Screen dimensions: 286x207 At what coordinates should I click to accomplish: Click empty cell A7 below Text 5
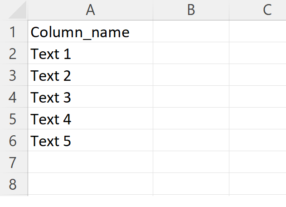coord(90,163)
